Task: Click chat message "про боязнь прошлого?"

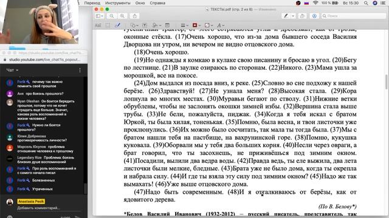Action: 44,94
